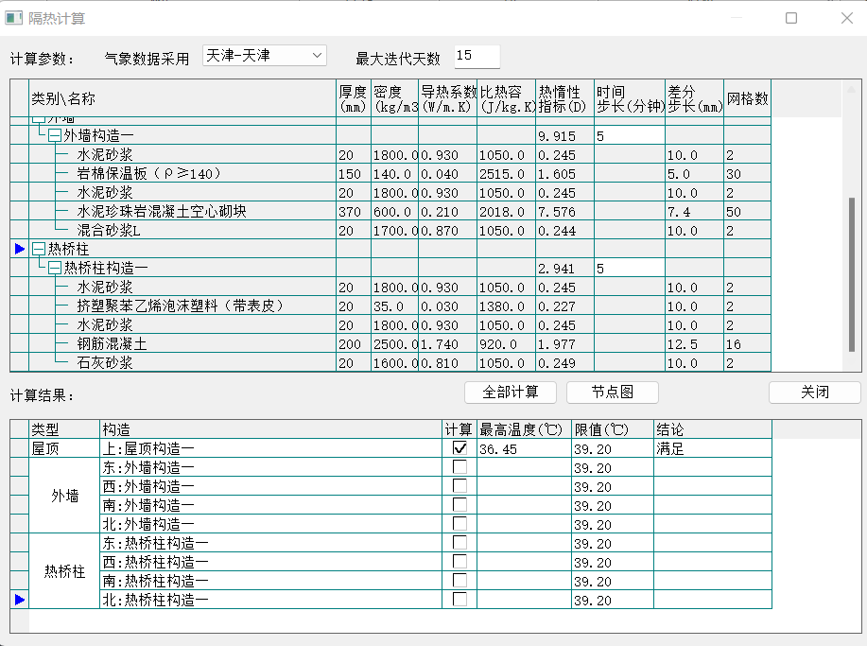Image resolution: width=867 pixels, height=646 pixels.
Task: Click the 最大迭代天数 input field
Action: coord(477,57)
